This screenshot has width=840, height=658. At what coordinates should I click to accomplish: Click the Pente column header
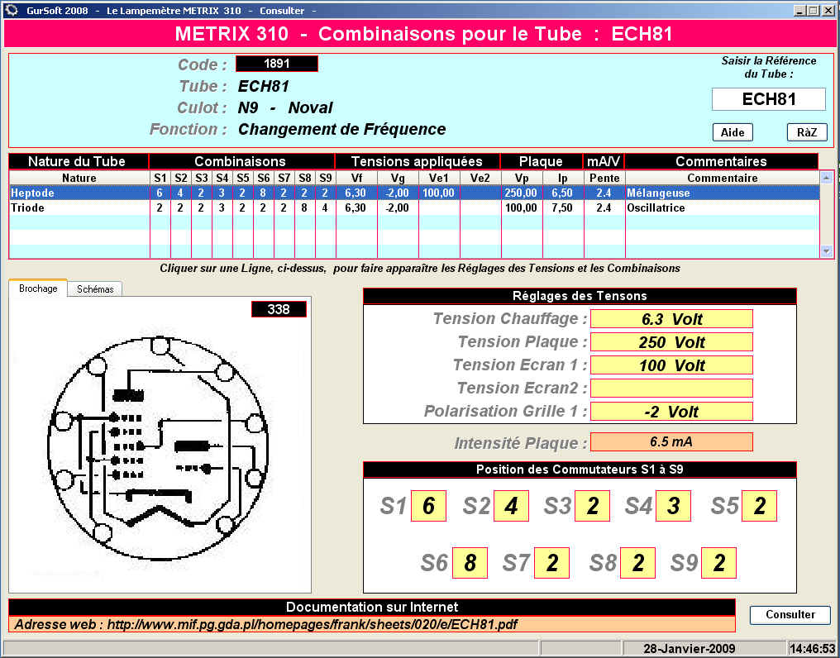click(604, 178)
